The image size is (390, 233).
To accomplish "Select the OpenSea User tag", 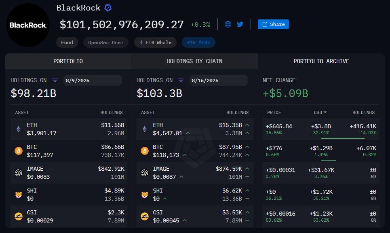I will [x=106, y=42].
